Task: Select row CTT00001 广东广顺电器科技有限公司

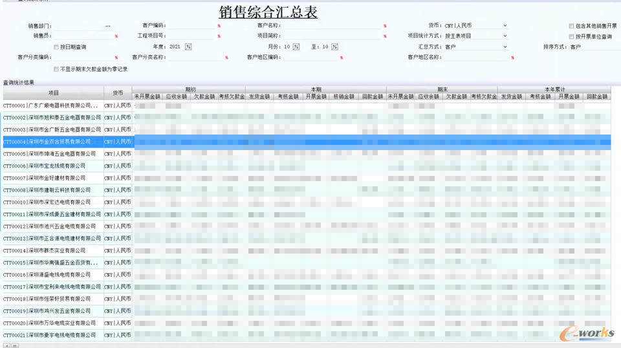Action: [x=307, y=105]
